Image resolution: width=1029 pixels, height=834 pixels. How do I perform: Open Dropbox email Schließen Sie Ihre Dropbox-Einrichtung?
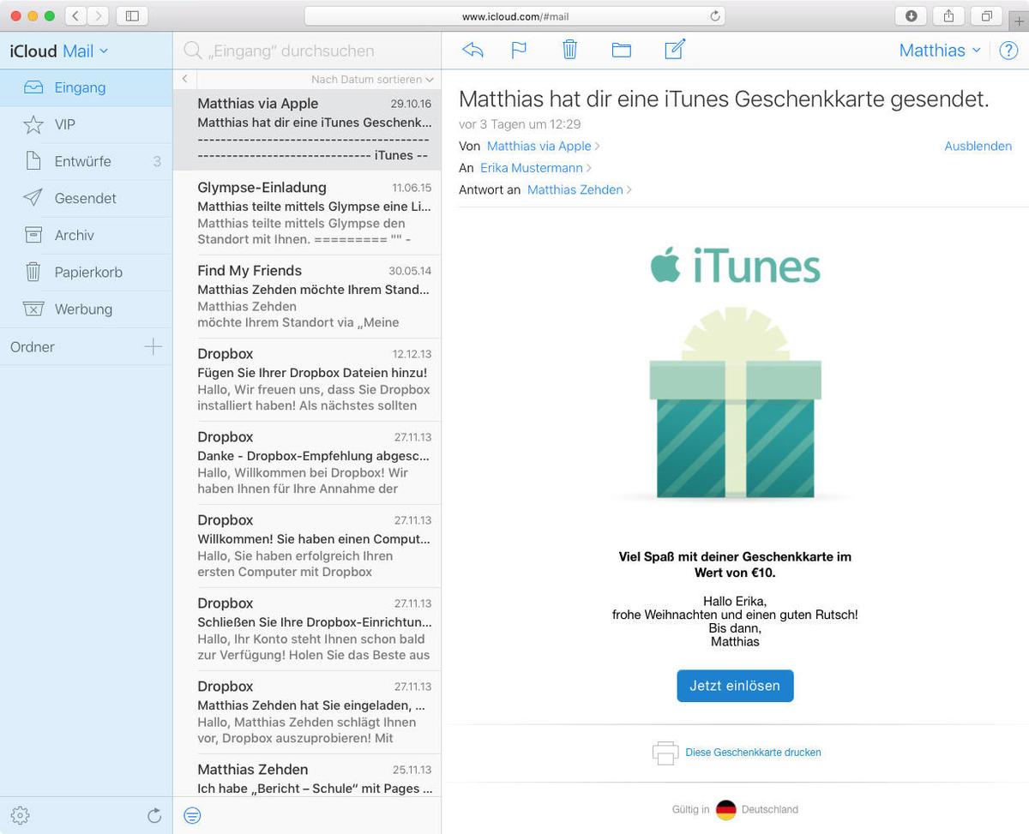[307, 628]
